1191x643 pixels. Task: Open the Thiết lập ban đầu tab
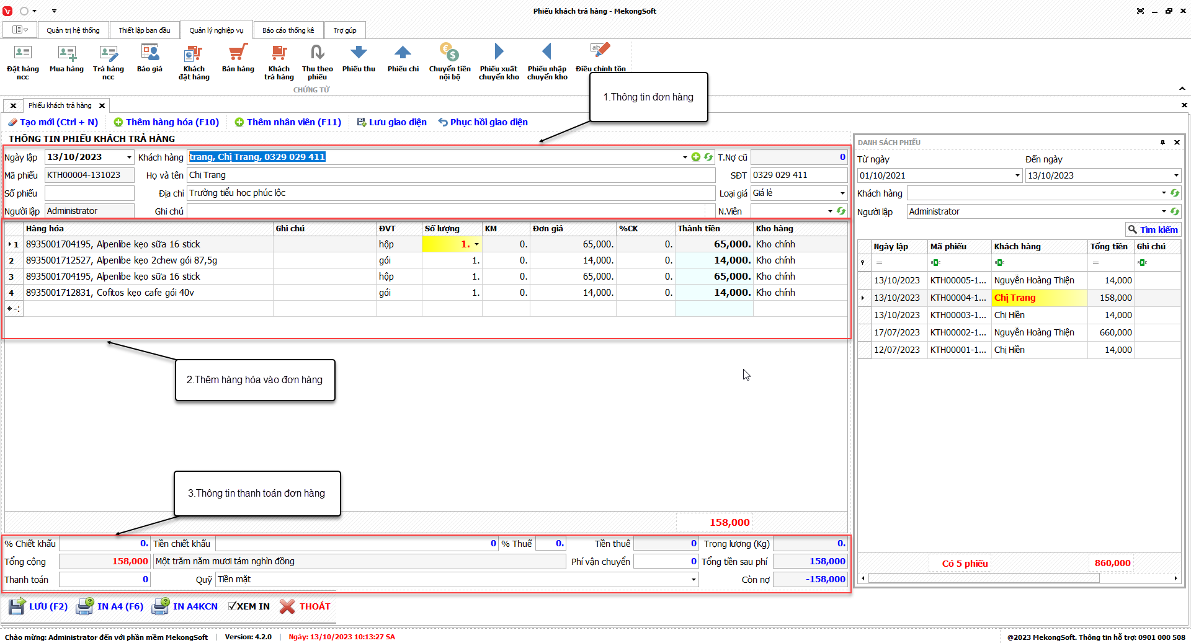click(x=144, y=30)
